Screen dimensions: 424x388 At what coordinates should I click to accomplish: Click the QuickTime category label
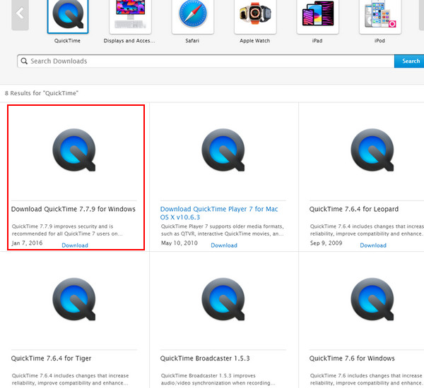coord(67,41)
